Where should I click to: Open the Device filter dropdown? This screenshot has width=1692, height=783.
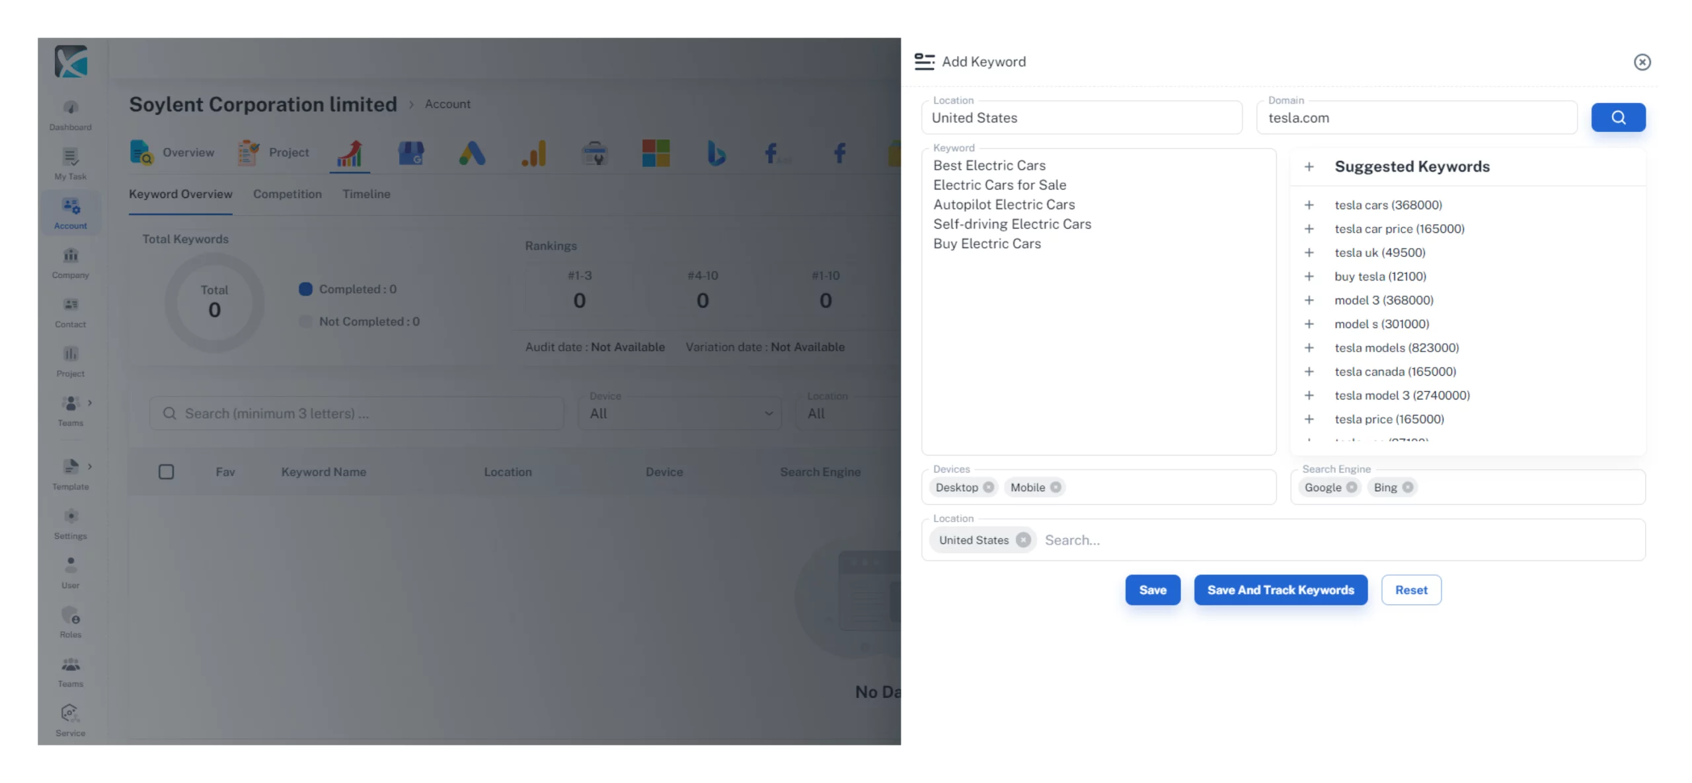(x=680, y=413)
